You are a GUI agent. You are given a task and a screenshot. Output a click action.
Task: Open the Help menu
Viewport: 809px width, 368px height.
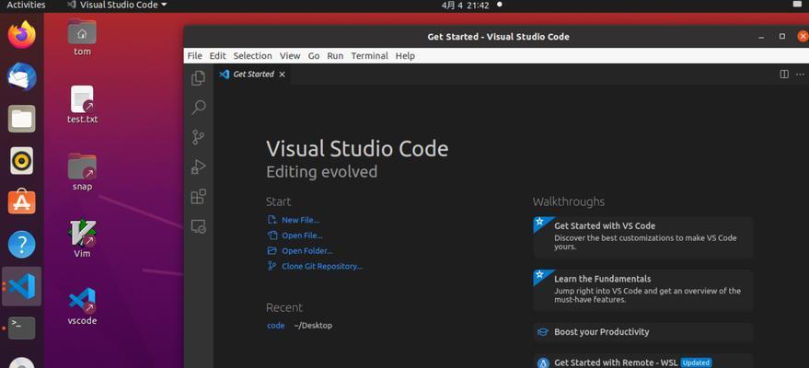pyautogui.click(x=405, y=56)
